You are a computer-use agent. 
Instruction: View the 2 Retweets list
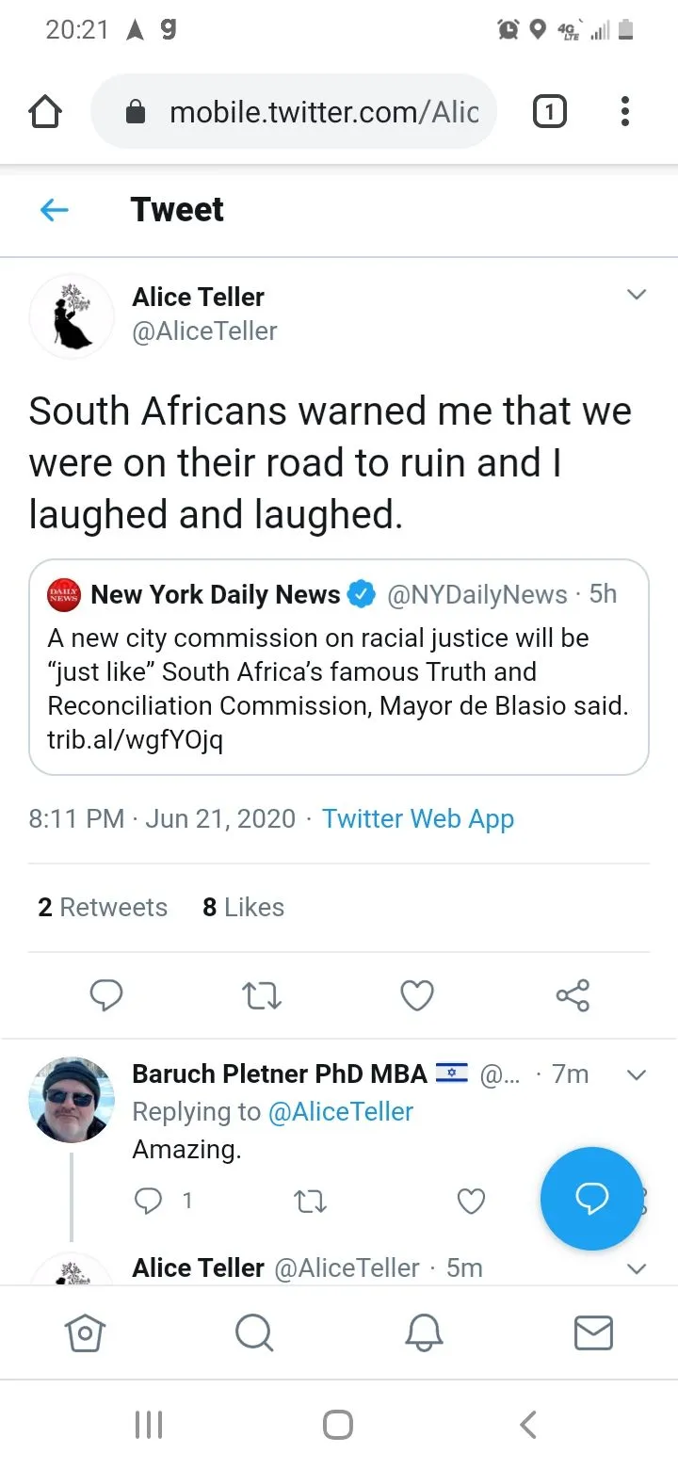102,907
